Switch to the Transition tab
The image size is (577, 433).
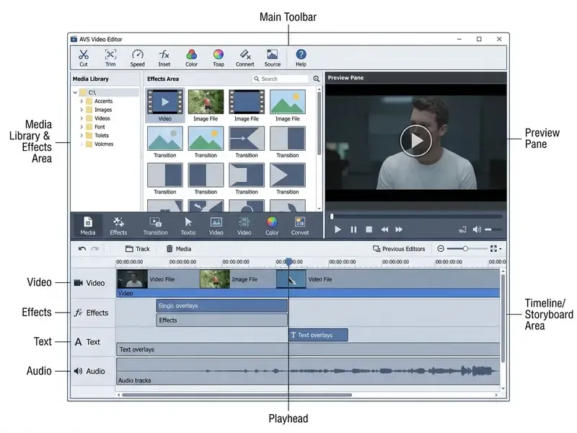155,226
